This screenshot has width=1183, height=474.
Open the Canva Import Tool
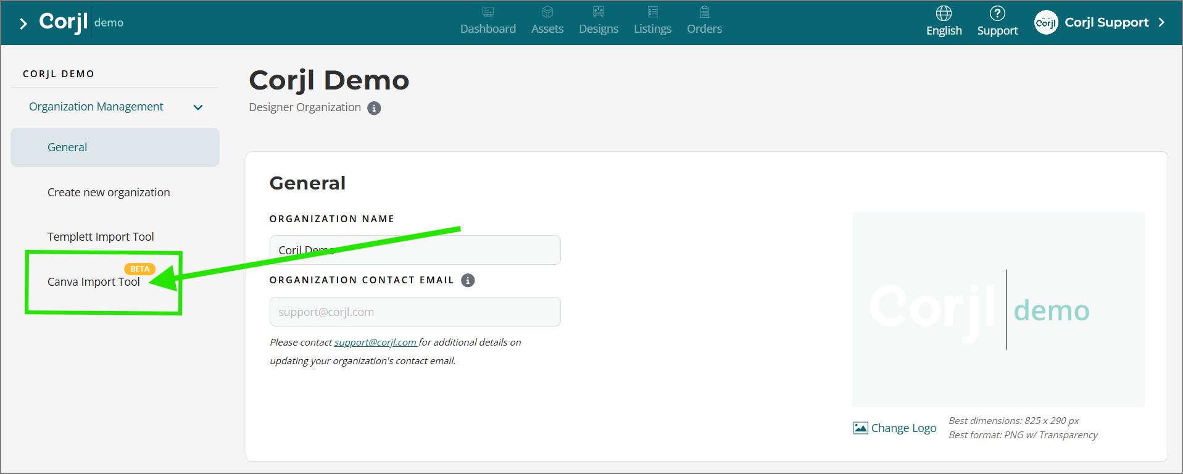[94, 282]
